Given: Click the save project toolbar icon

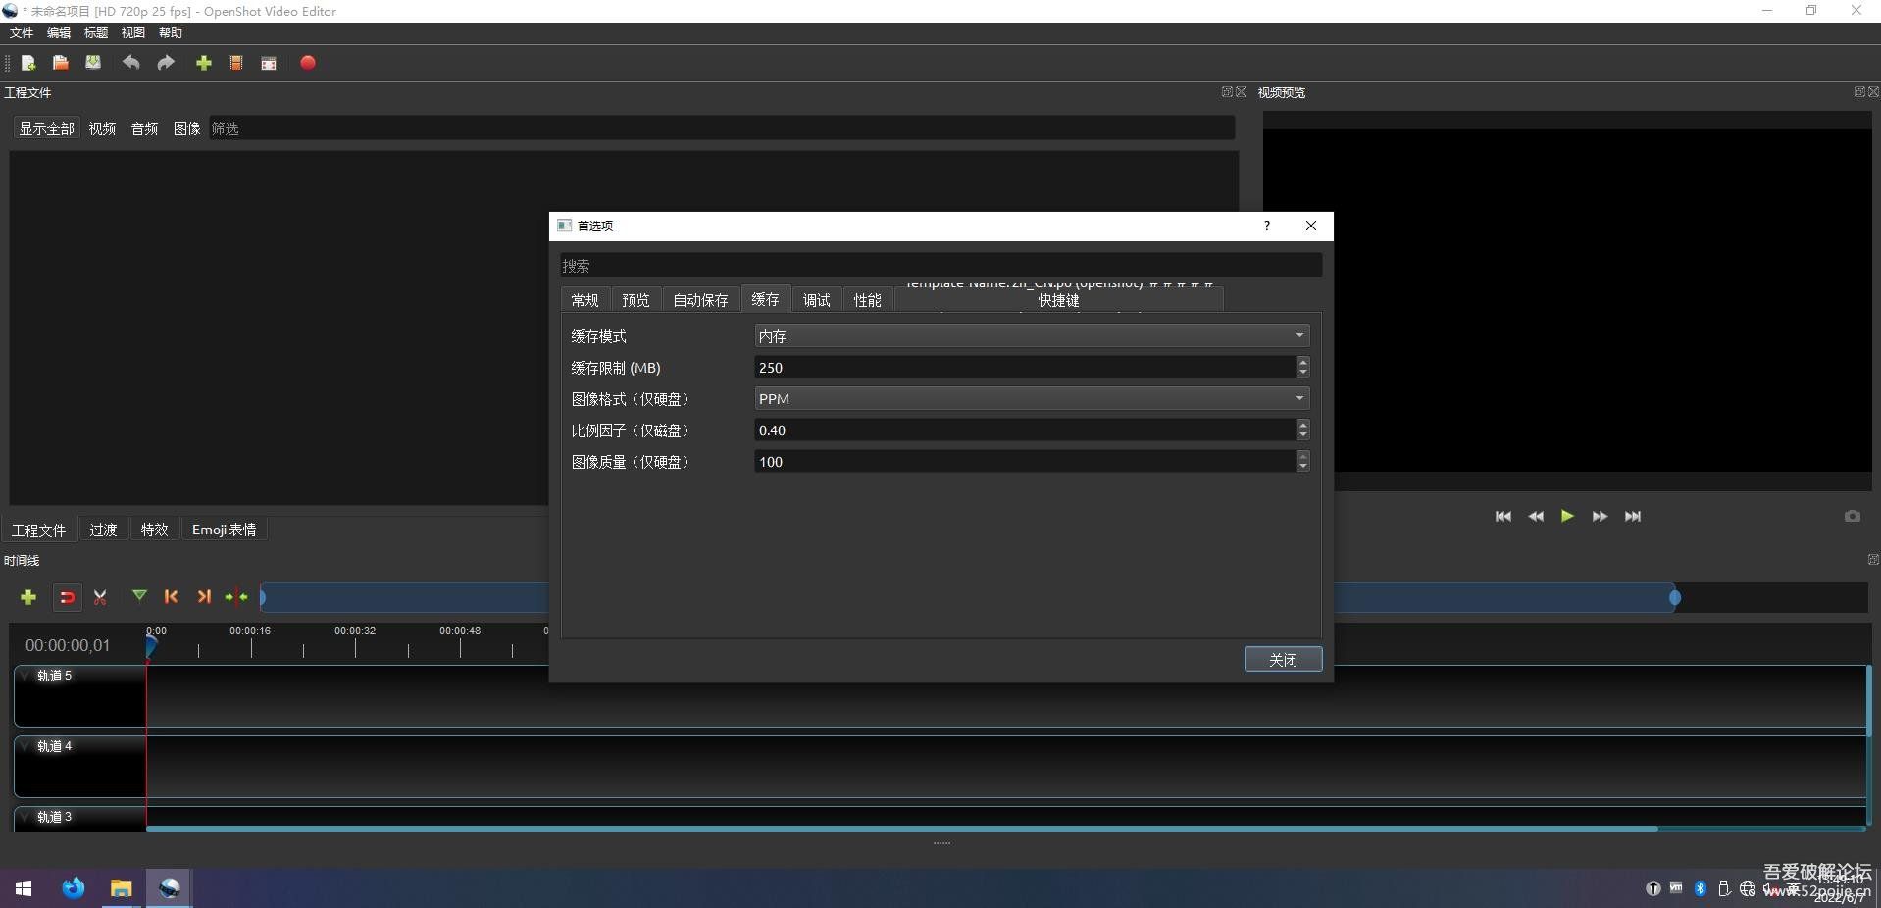Looking at the screenshot, I should (93, 63).
